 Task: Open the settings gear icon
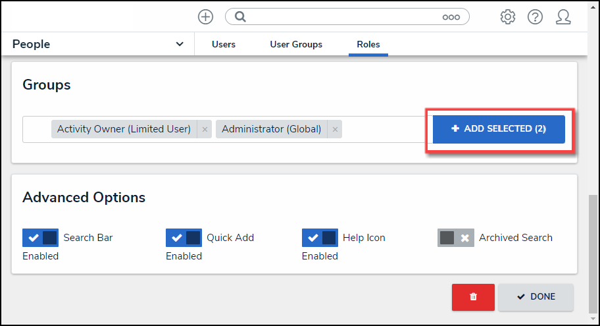pos(507,17)
